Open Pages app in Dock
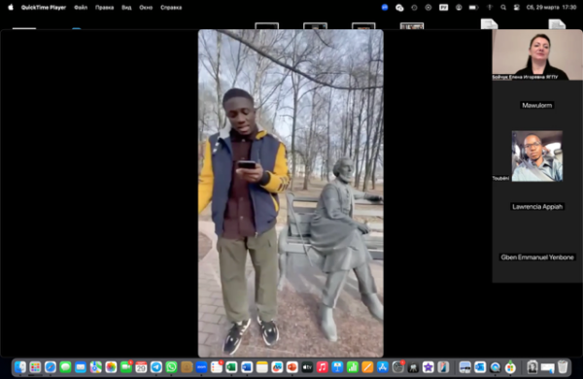Image resolution: width=583 pixels, height=379 pixels. [367, 367]
